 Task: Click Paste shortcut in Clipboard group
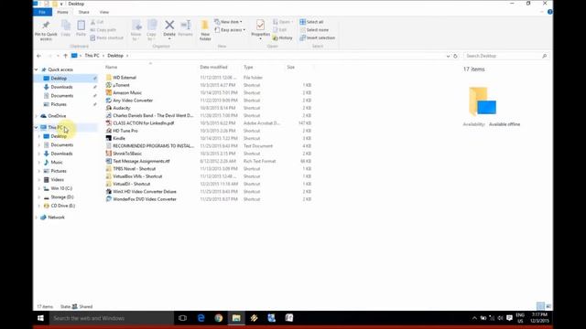[x=107, y=37]
